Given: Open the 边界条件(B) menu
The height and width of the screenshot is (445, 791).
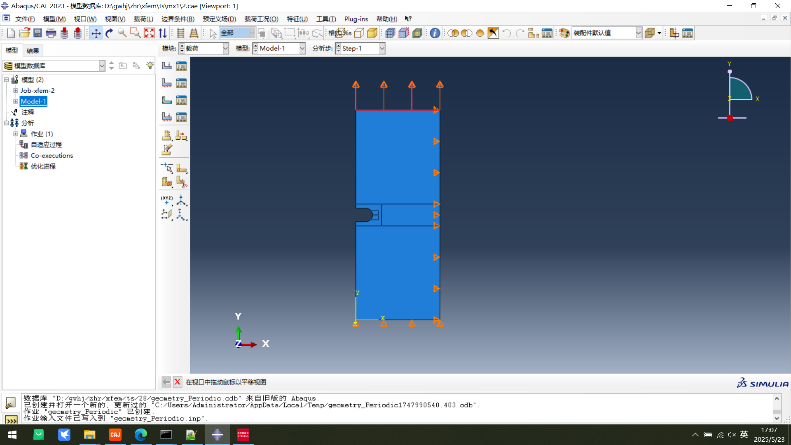Looking at the screenshot, I should click(x=178, y=19).
